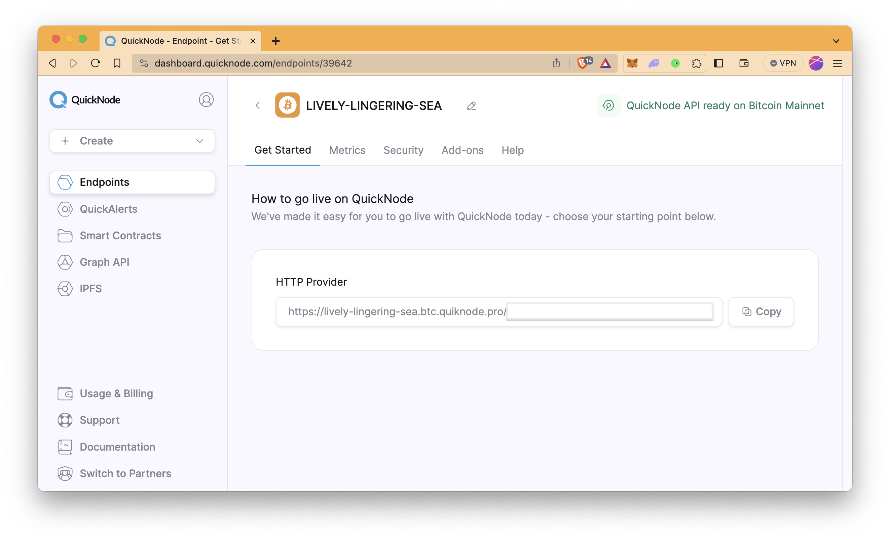Switch to the Security tab
The width and height of the screenshot is (890, 541).
click(403, 150)
